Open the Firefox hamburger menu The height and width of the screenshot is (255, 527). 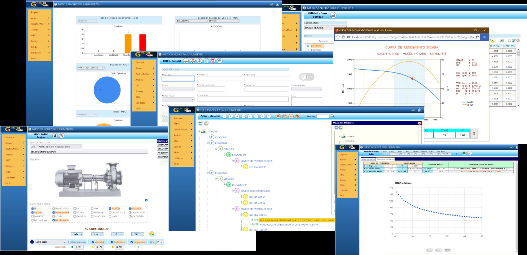pos(484,37)
